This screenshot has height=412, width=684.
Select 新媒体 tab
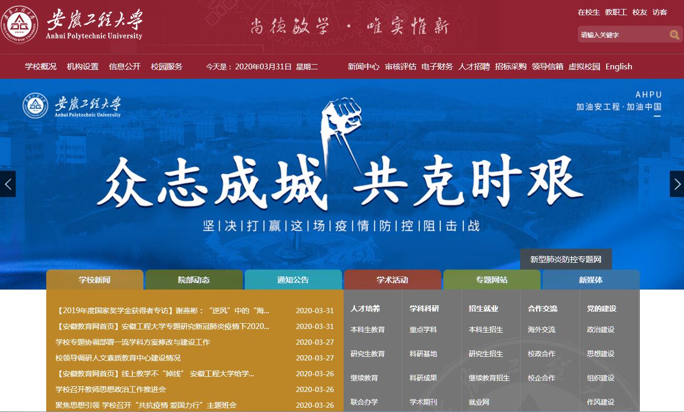point(591,280)
